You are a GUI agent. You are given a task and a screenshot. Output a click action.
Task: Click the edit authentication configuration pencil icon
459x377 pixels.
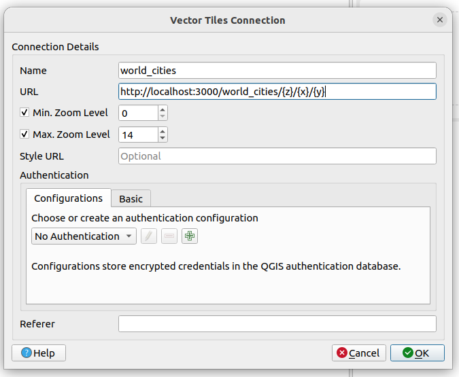coord(149,236)
